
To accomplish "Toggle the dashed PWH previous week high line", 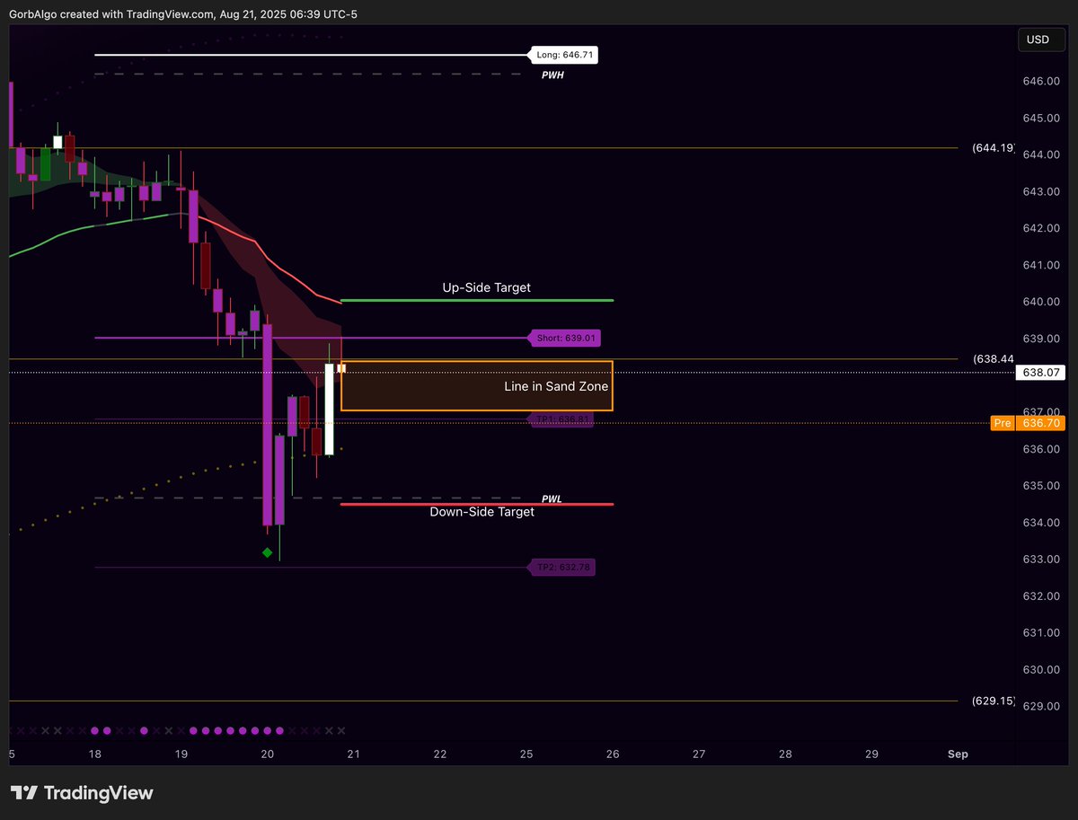I will 314,75.
